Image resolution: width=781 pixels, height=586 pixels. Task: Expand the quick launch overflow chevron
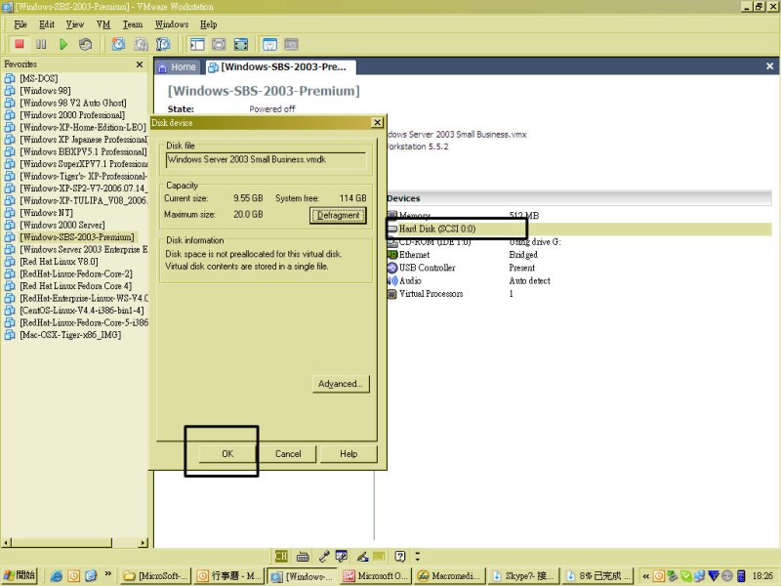click(107, 574)
